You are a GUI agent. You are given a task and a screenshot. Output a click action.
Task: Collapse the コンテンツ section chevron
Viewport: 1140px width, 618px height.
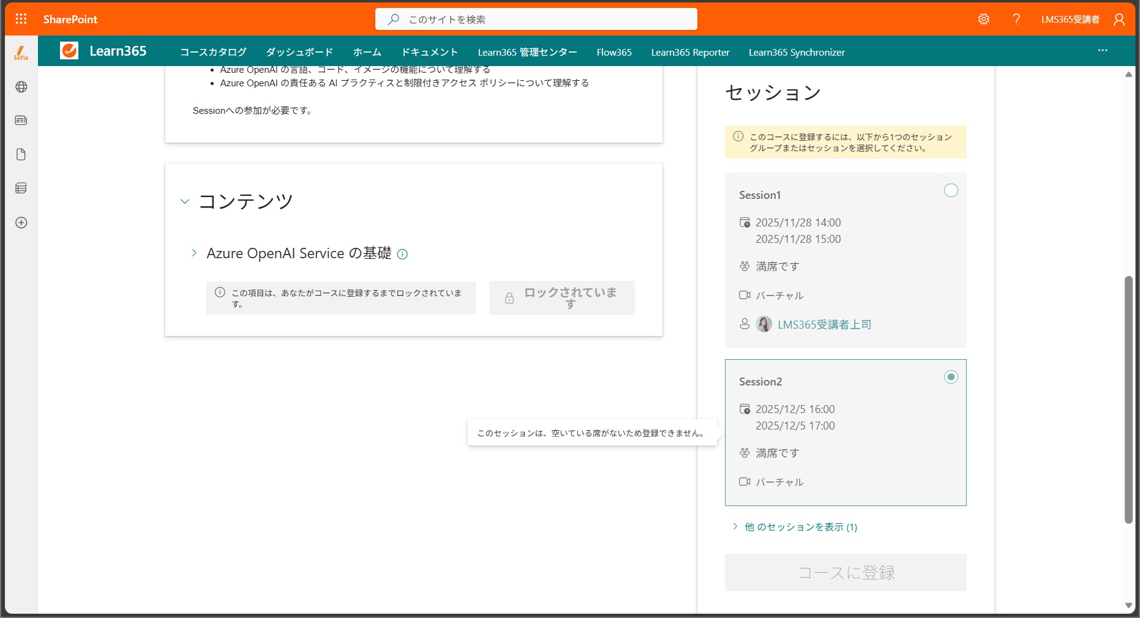(x=185, y=201)
